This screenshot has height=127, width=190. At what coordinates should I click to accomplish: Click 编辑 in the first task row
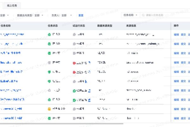click(x=176, y=34)
